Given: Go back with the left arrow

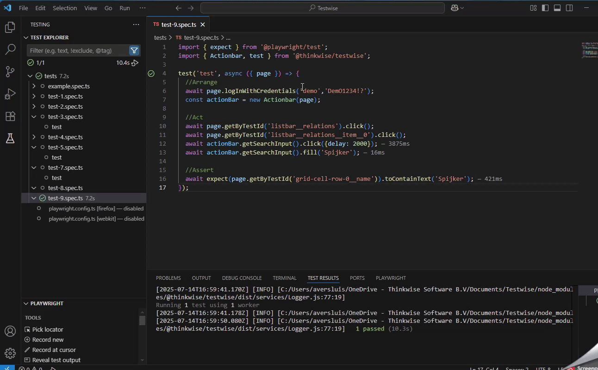Looking at the screenshot, I should coord(179,8).
